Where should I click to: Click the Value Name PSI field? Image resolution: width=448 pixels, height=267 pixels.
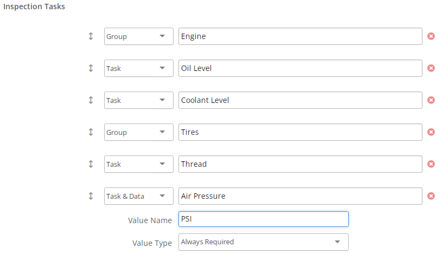pos(263,219)
